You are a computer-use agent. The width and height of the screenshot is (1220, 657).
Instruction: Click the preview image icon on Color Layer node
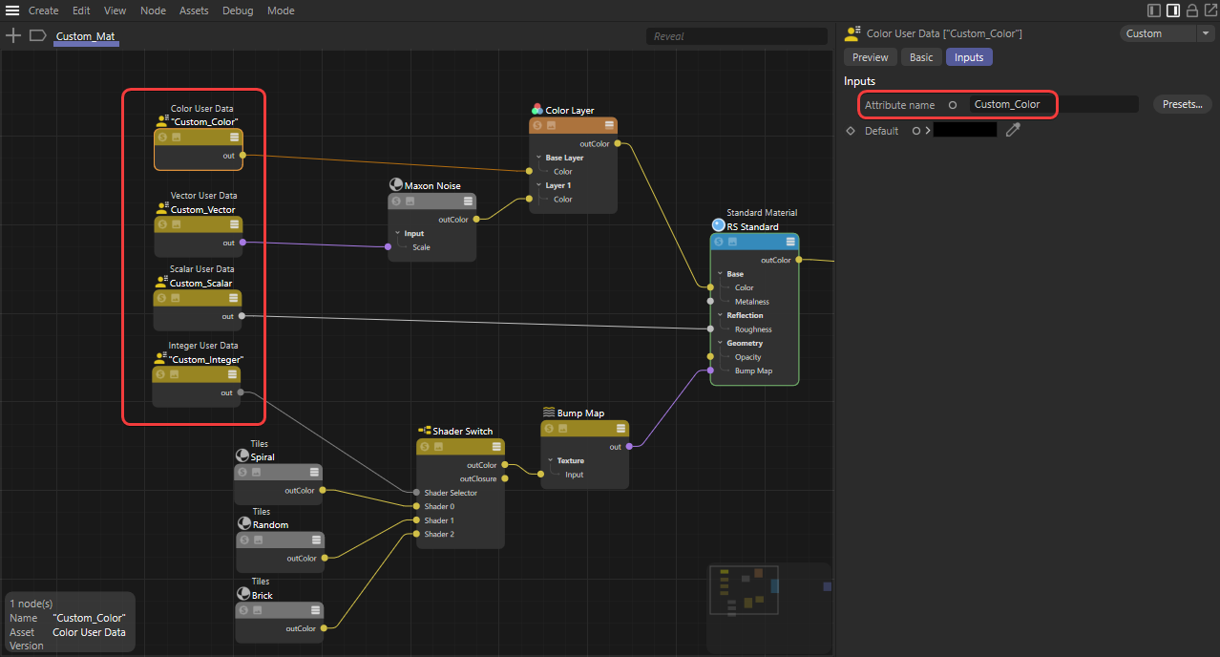click(552, 125)
